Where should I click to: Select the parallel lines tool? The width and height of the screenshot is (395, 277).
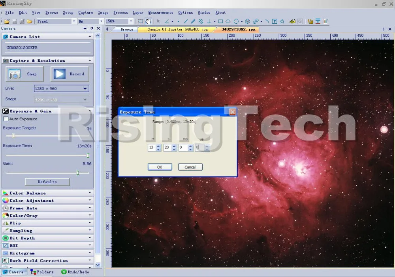tap(193, 21)
